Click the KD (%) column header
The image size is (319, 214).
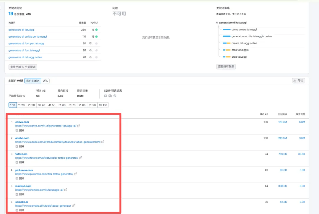(x=94, y=22)
